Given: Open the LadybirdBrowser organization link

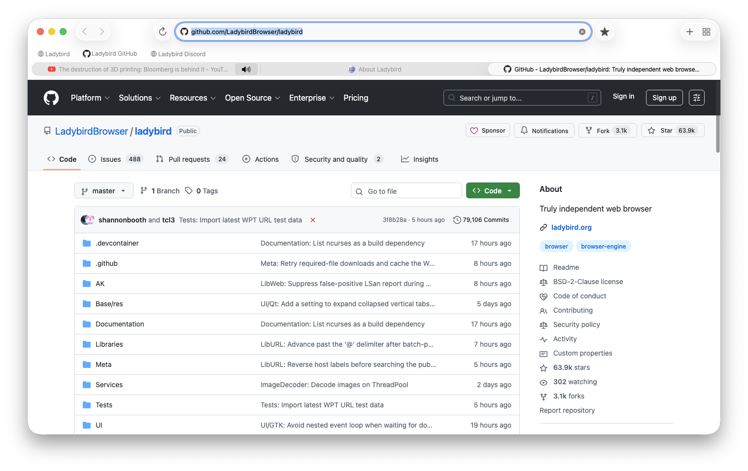Looking at the screenshot, I should 92,131.
